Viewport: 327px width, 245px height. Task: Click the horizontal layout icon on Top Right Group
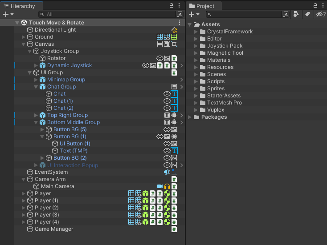point(167,115)
